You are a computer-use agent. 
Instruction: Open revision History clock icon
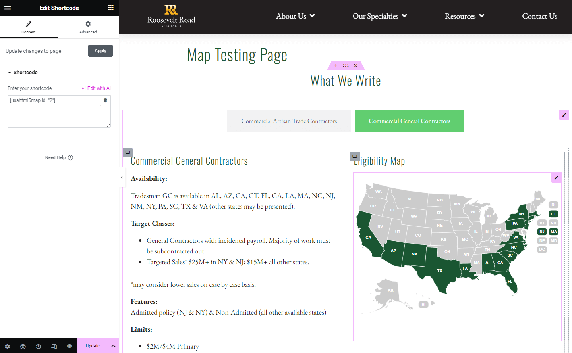[38, 346]
